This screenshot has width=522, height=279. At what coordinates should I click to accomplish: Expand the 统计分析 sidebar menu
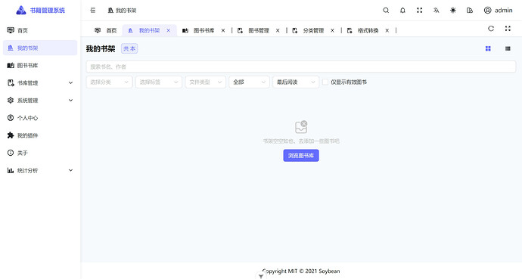click(40, 170)
